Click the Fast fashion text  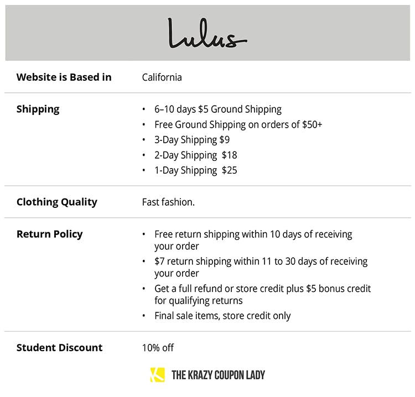click(x=168, y=202)
